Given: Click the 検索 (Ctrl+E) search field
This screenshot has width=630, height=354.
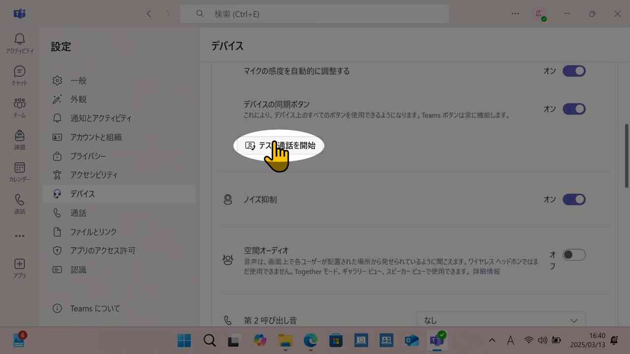Looking at the screenshot, I should [314, 14].
